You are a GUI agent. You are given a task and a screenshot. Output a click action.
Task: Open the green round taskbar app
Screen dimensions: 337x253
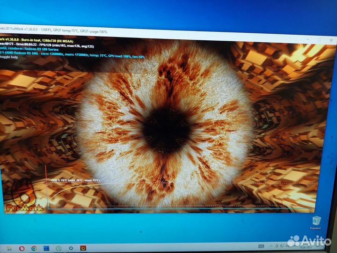59,248
